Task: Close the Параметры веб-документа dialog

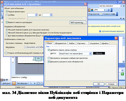Action: pyautogui.click(x=116, y=38)
